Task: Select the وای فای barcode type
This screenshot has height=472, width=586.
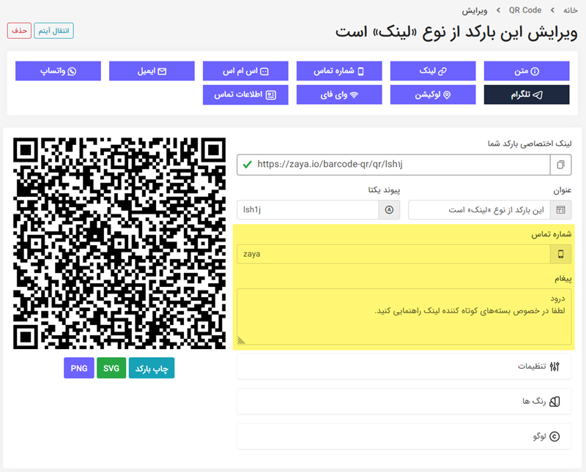Action: pos(339,95)
